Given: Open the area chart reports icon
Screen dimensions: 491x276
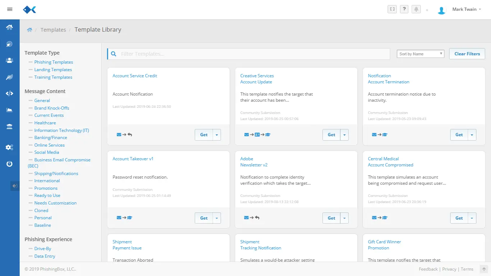Looking at the screenshot, I should (10, 110).
